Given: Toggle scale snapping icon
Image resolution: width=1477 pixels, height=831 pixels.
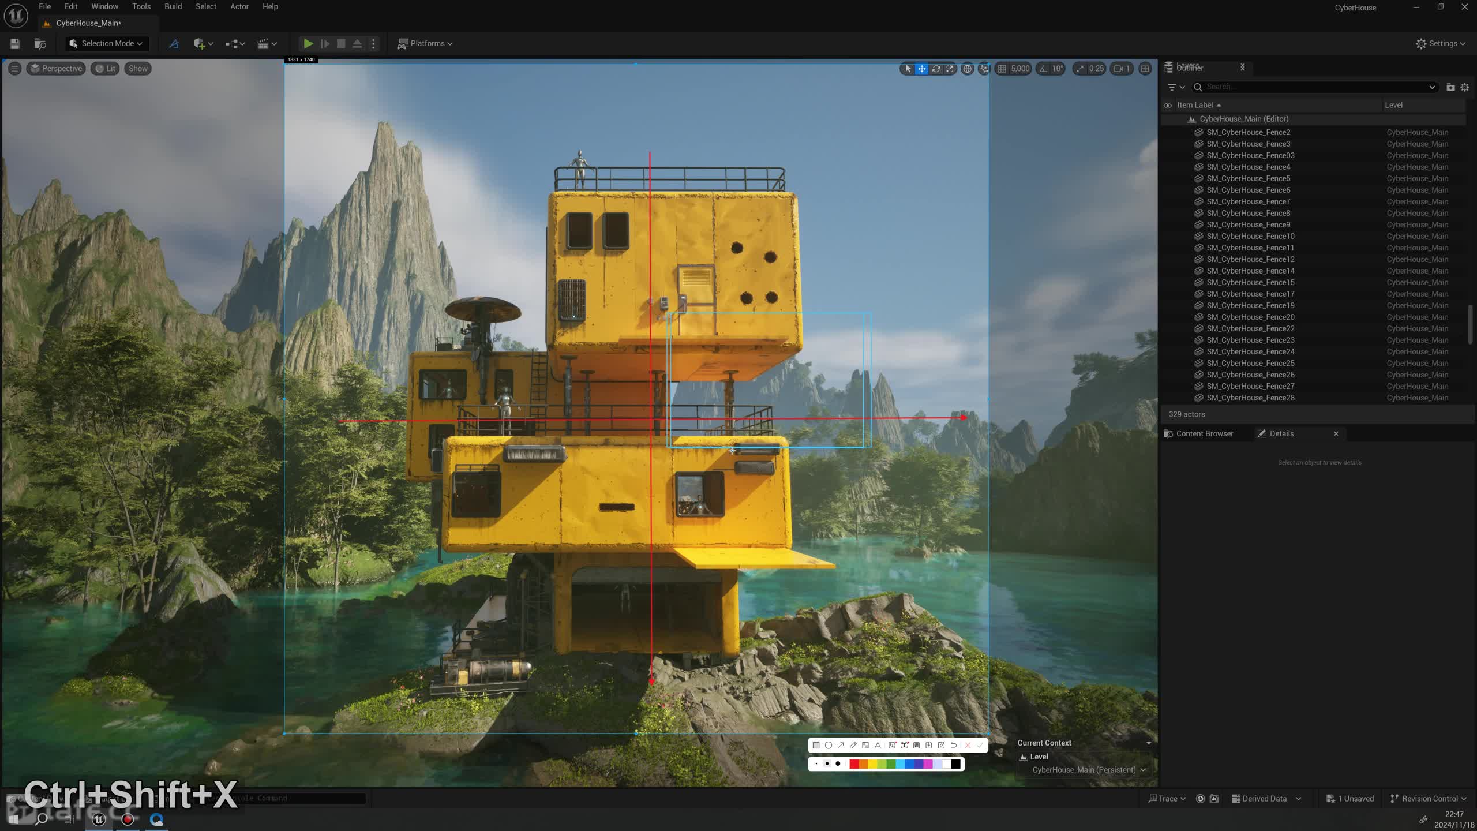Looking at the screenshot, I should tap(1080, 69).
